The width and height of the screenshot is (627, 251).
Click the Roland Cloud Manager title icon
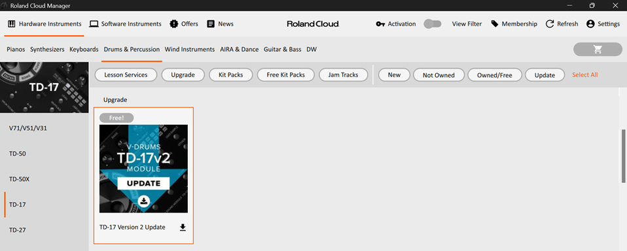(x=5, y=5)
